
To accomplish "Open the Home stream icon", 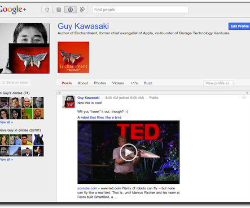I will tap(47, 10).
